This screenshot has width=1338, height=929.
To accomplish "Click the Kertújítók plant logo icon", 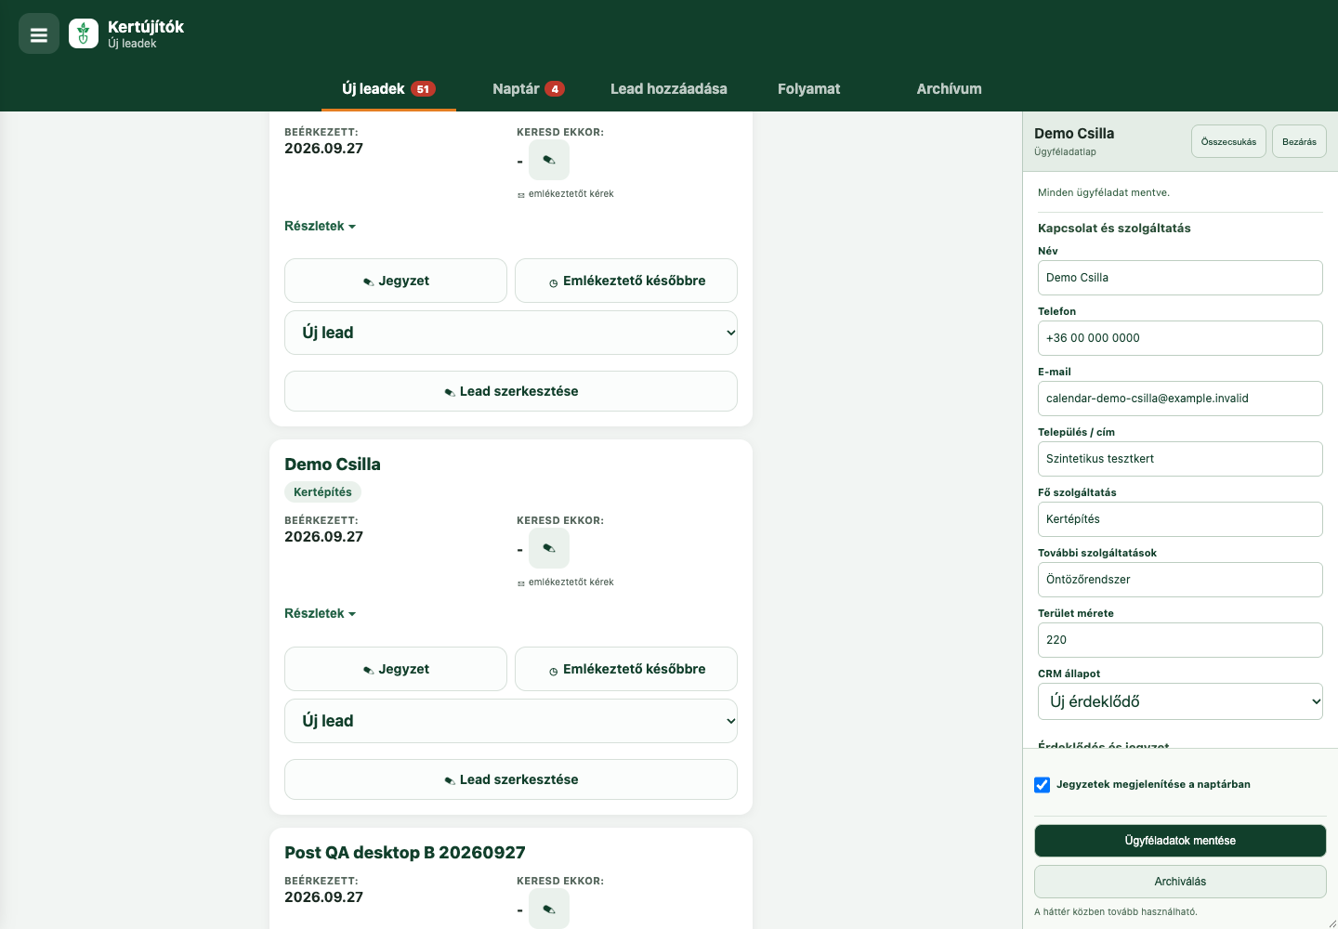I will (84, 34).
